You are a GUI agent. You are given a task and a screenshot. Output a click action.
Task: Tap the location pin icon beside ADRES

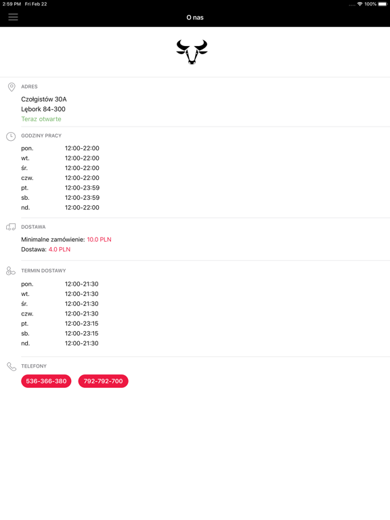tap(12, 87)
